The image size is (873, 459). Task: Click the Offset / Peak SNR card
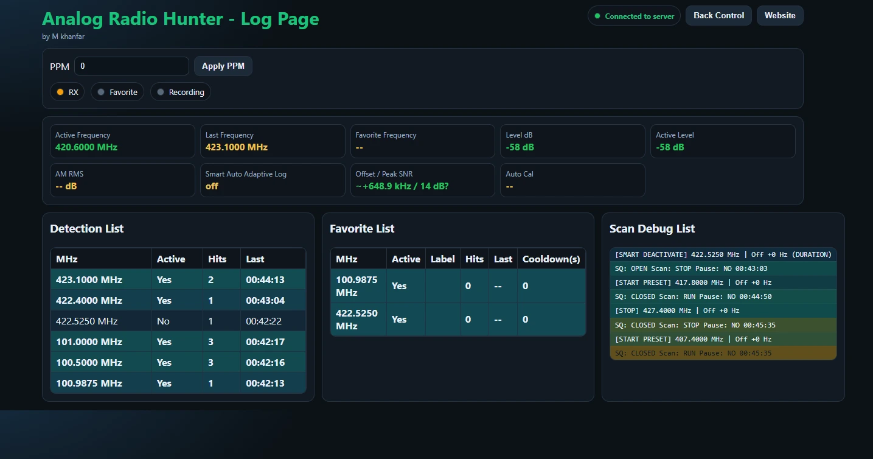click(x=422, y=180)
